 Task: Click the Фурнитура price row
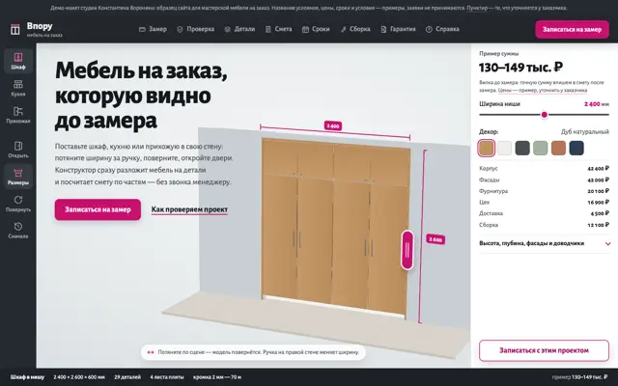click(x=544, y=191)
